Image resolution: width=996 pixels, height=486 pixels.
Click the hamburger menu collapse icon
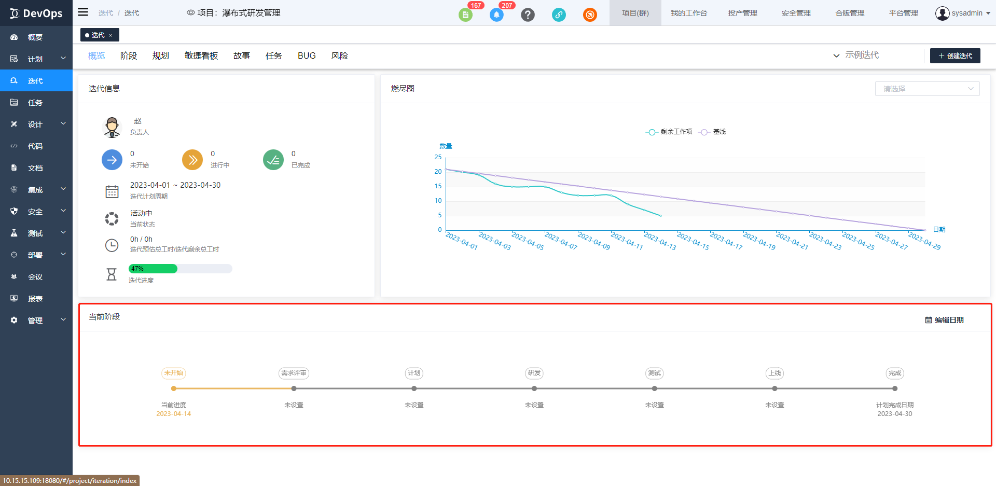point(83,12)
